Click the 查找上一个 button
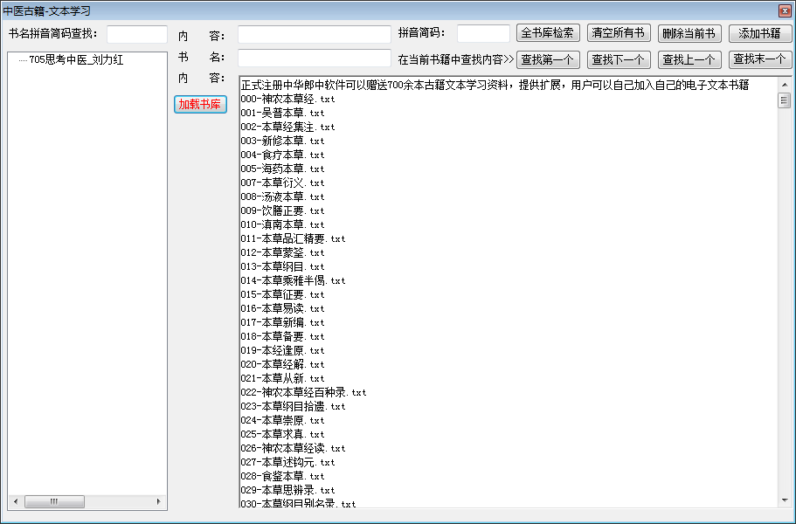Image resolution: width=796 pixels, height=524 pixels. point(689,59)
